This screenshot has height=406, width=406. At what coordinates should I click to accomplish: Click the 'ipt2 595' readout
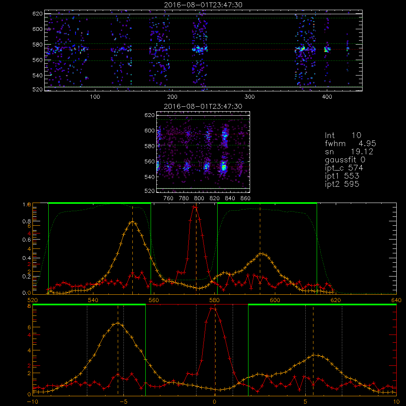coord(342,184)
